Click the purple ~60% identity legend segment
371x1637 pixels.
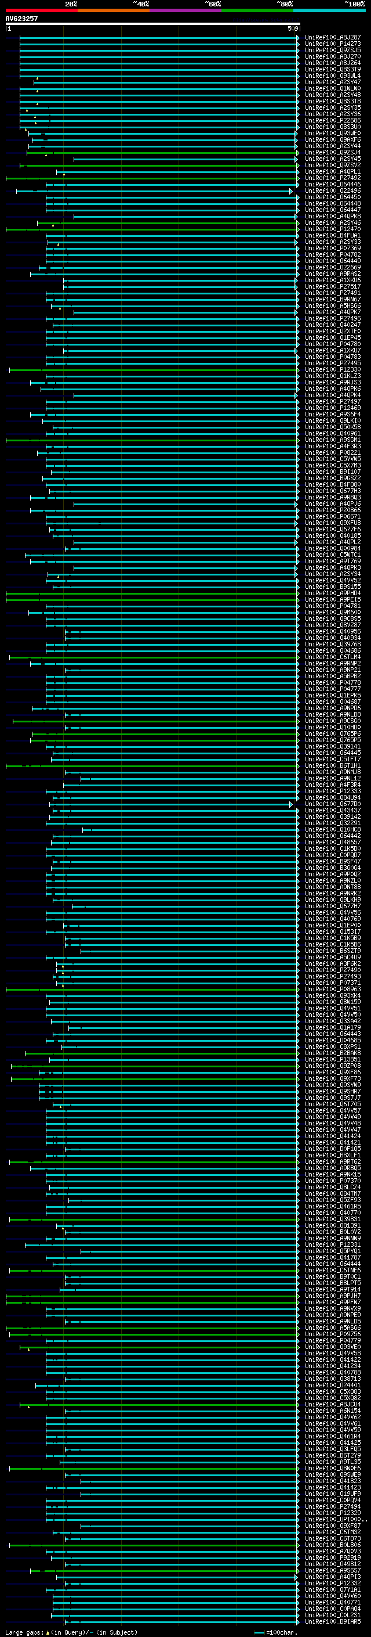tap(186, 10)
